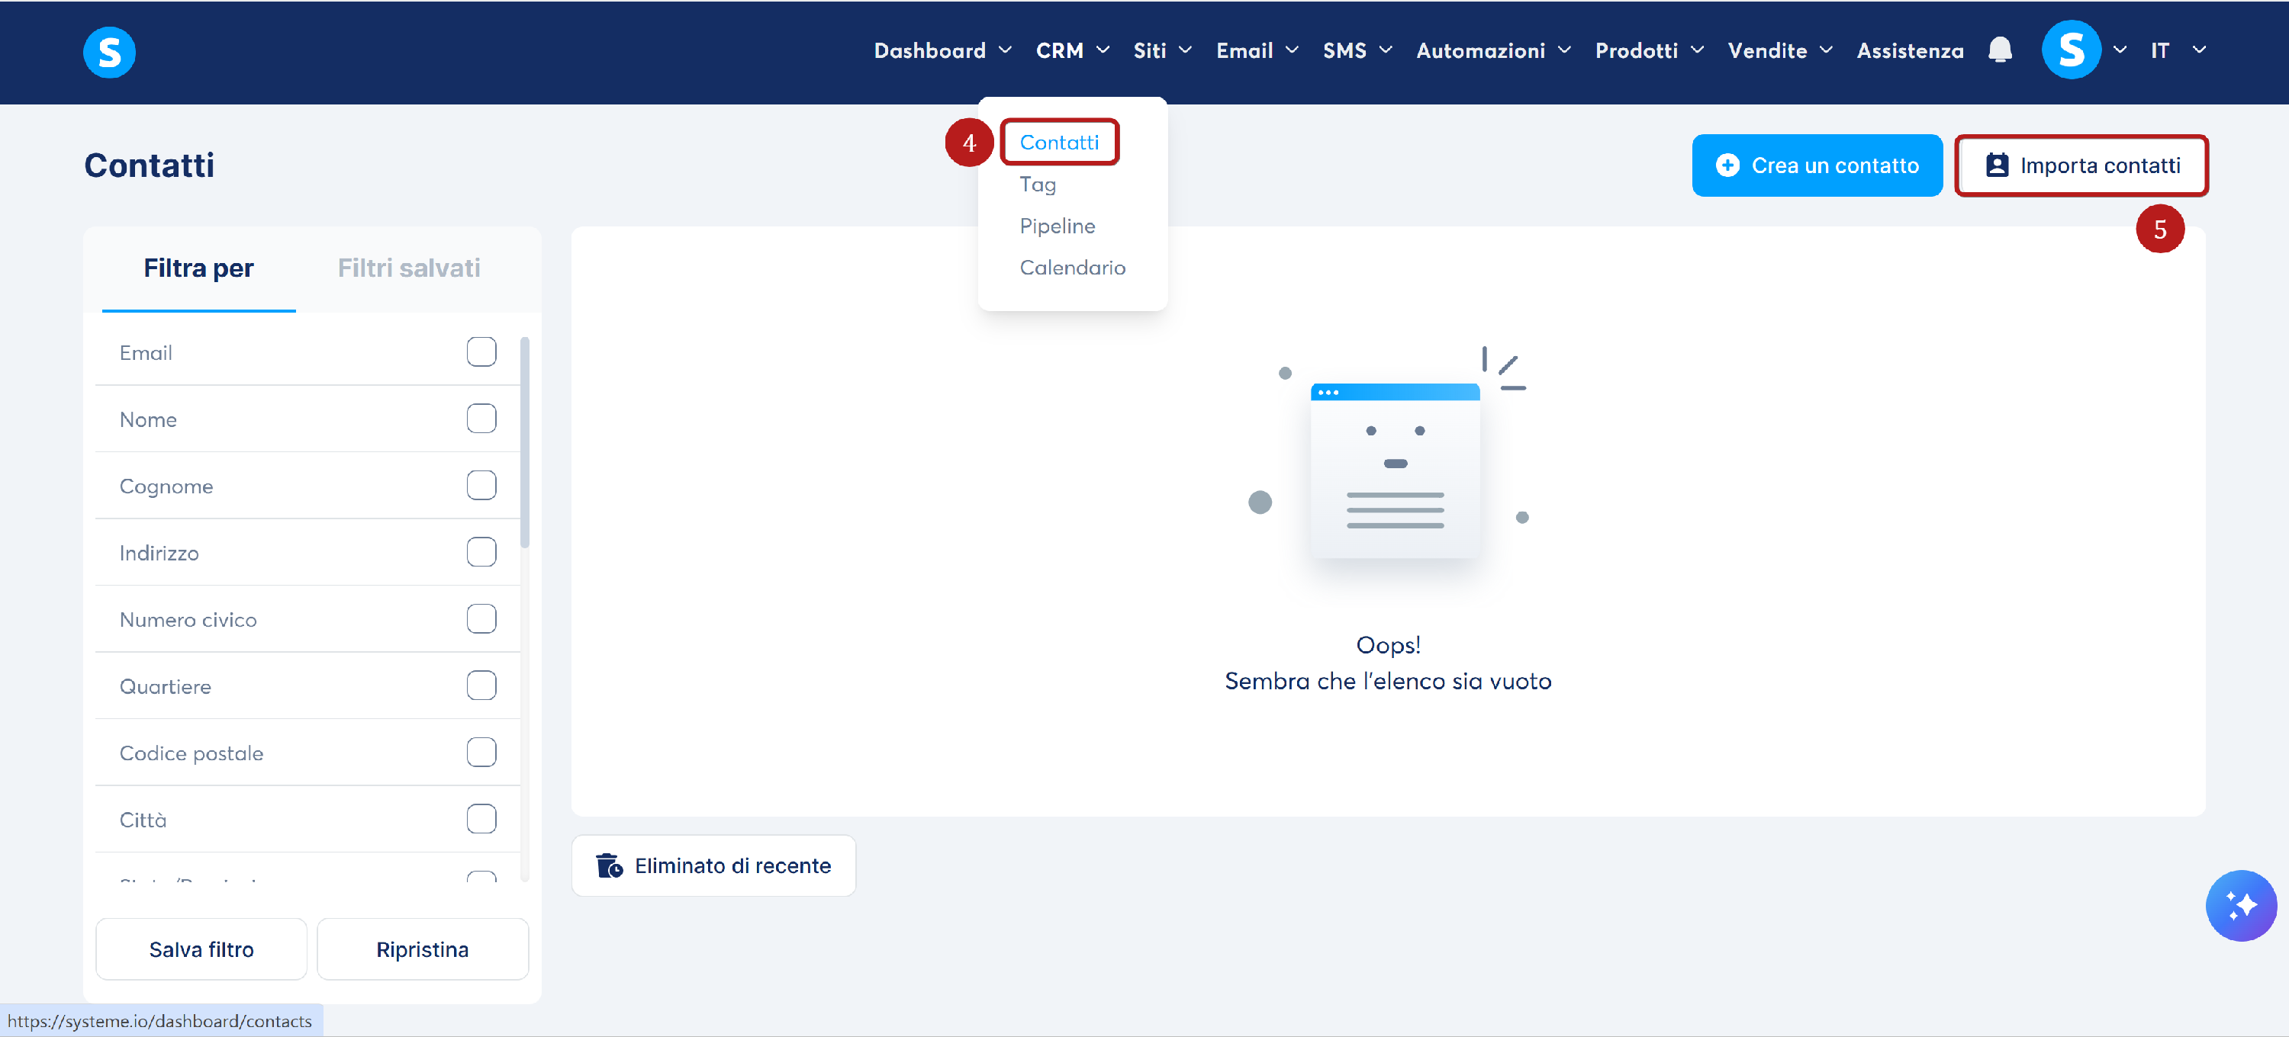The image size is (2289, 1037).
Task: Open the AI assistant sparkle button
Action: pos(2240,905)
